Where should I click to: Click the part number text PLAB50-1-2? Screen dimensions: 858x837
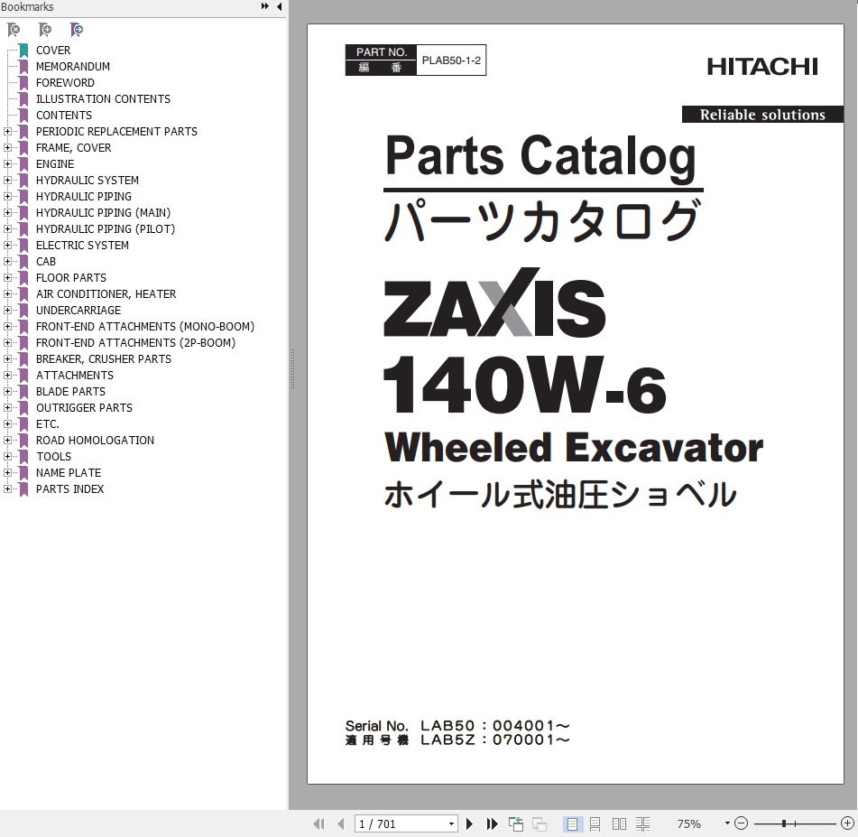point(451,60)
